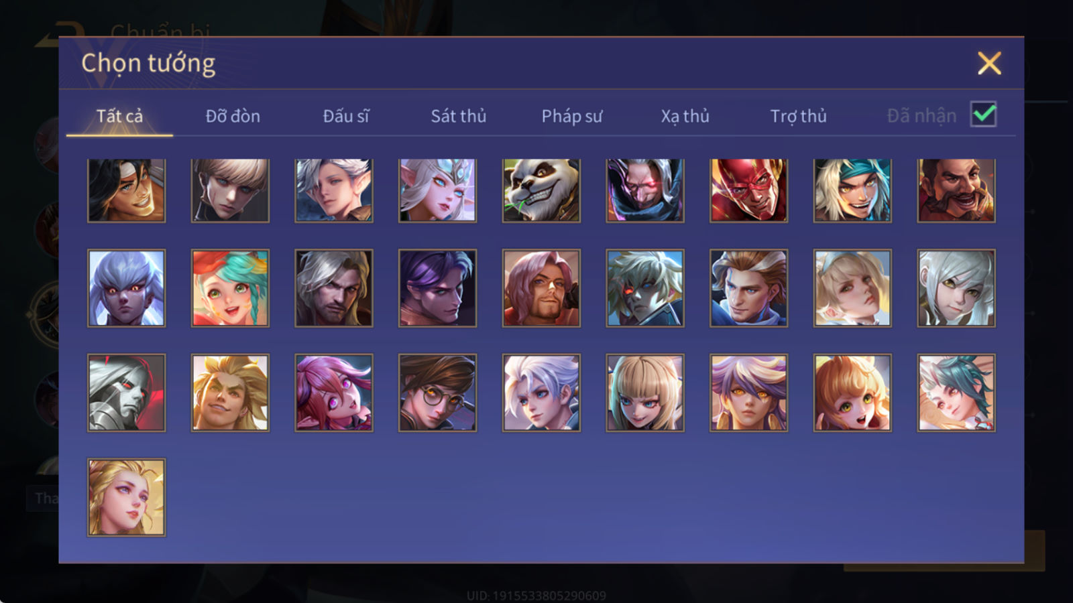Viewport: 1073px width, 603px height.
Task: Open the Sát thủ tab
Action: tap(458, 116)
